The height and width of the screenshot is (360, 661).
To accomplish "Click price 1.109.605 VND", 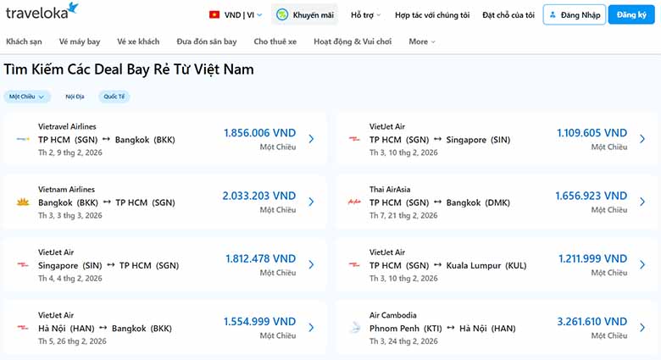I will tap(592, 133).
